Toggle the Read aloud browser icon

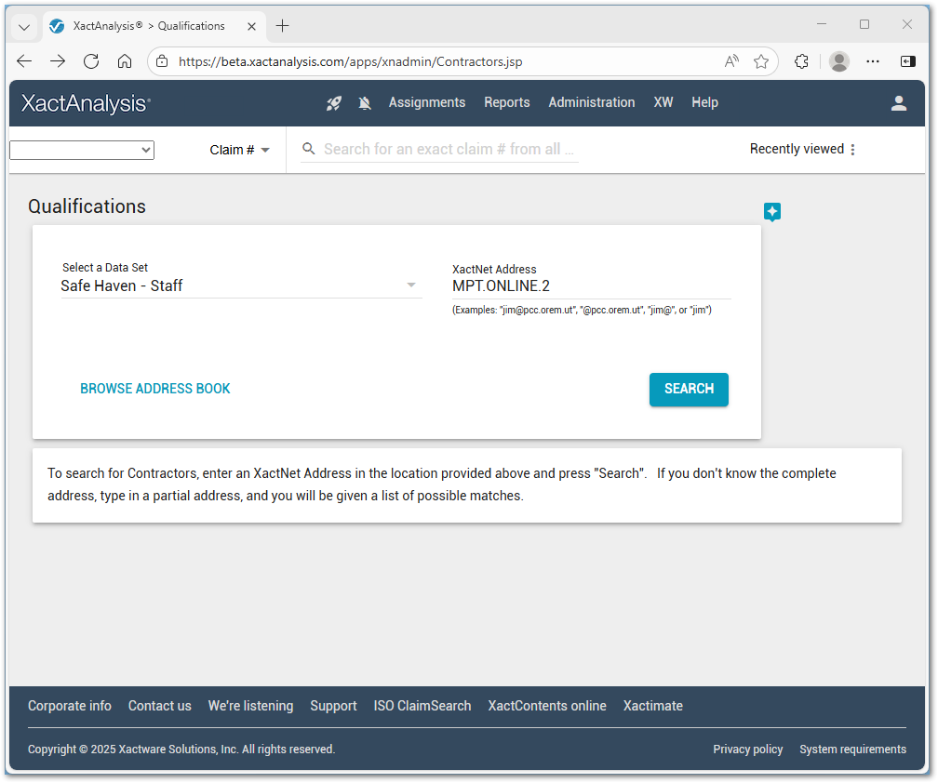pyautogui.click(x=732, y=61)
